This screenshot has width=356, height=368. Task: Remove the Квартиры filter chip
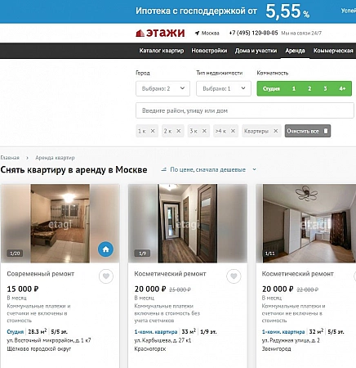tap(276, 131)
